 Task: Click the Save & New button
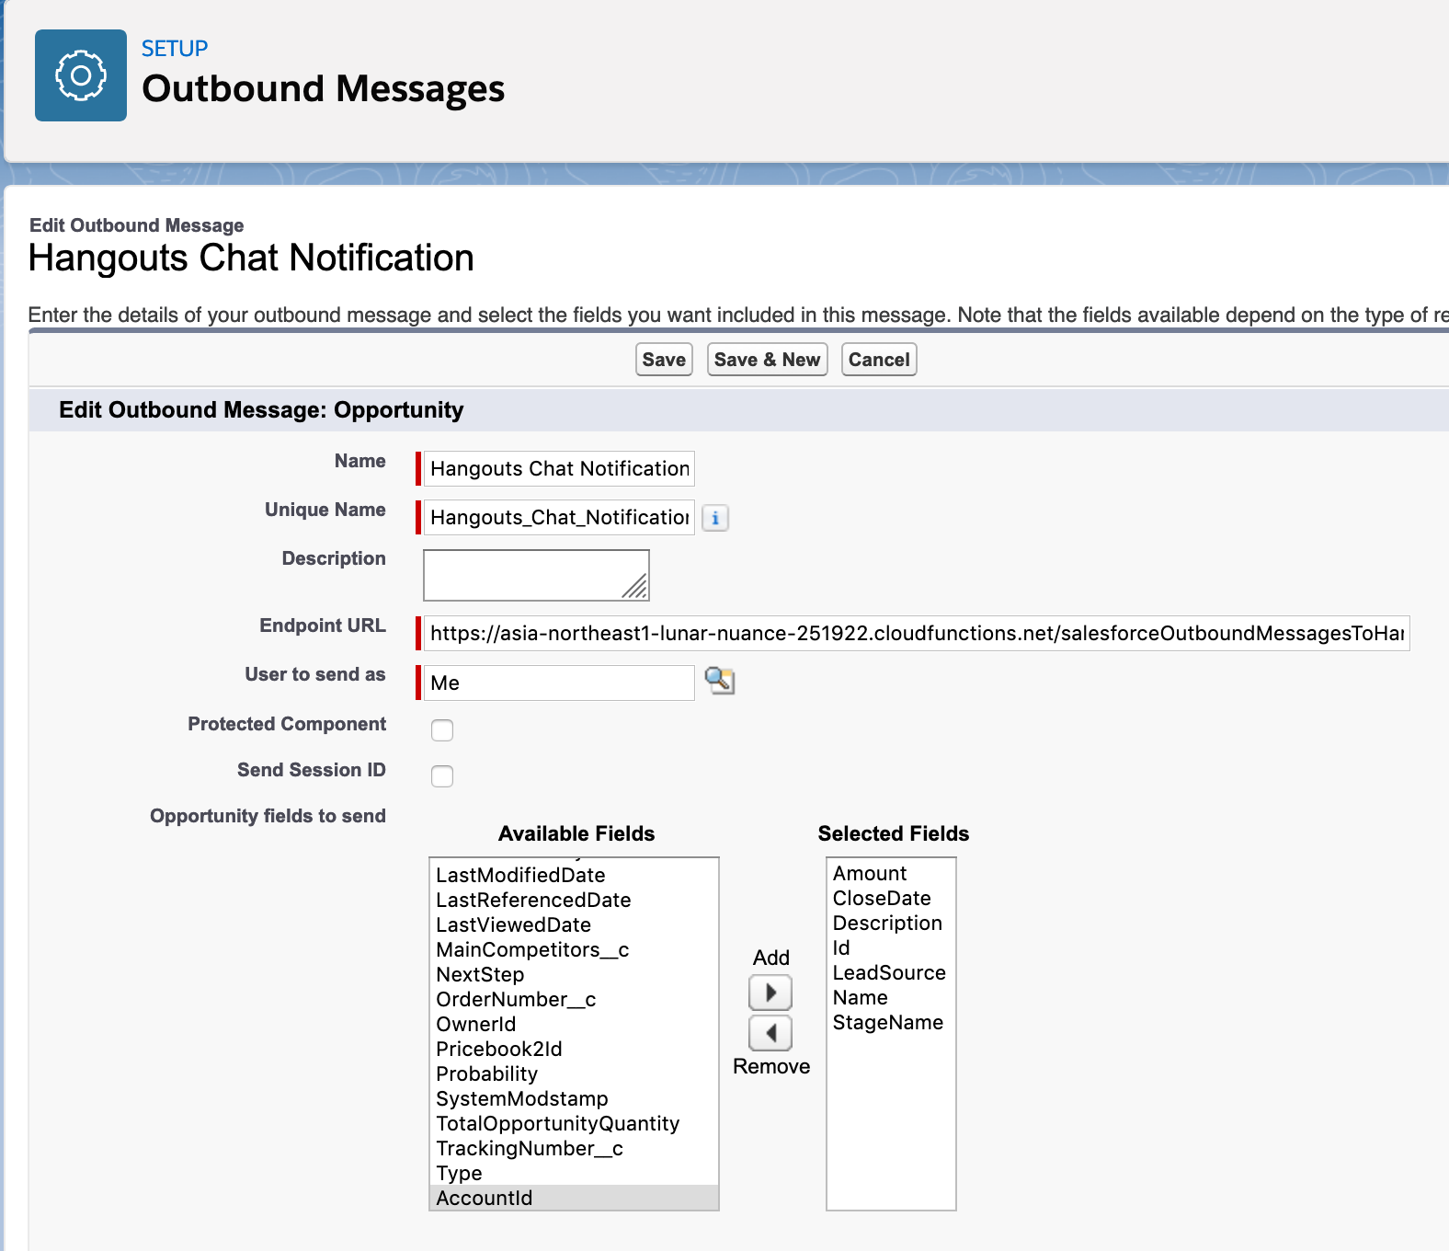click(x=767, y=360)
